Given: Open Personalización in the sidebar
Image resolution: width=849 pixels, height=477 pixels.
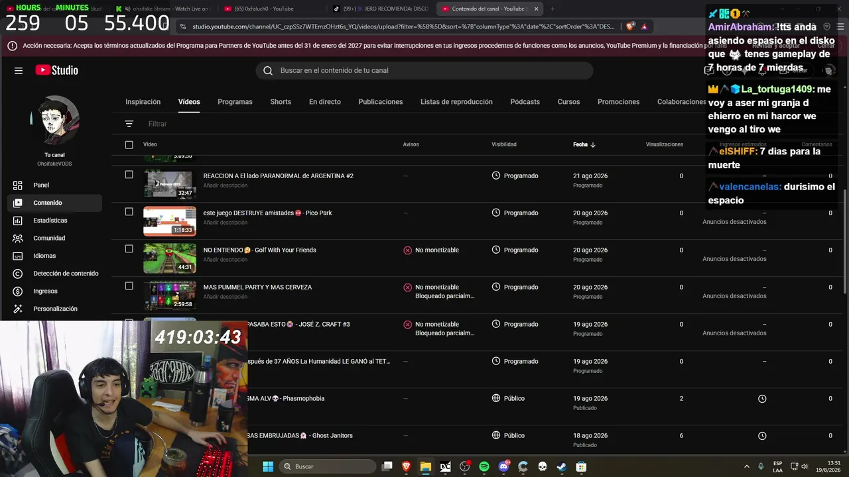Looking at the screenshot, I should click(54, 309).
